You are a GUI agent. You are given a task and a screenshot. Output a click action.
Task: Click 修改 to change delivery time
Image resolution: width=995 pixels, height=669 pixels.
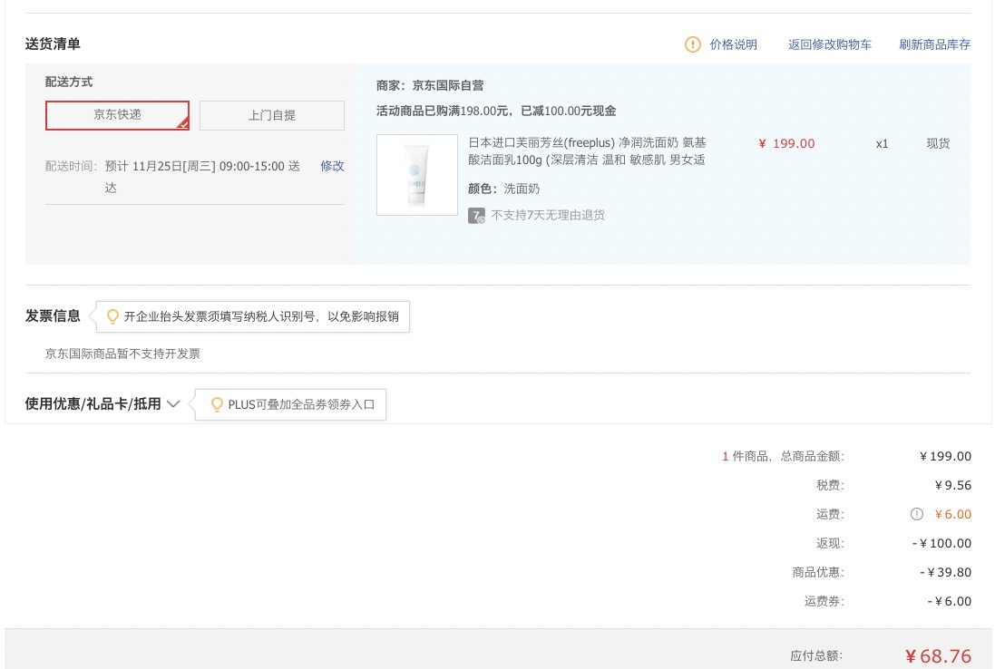(332, 166)
